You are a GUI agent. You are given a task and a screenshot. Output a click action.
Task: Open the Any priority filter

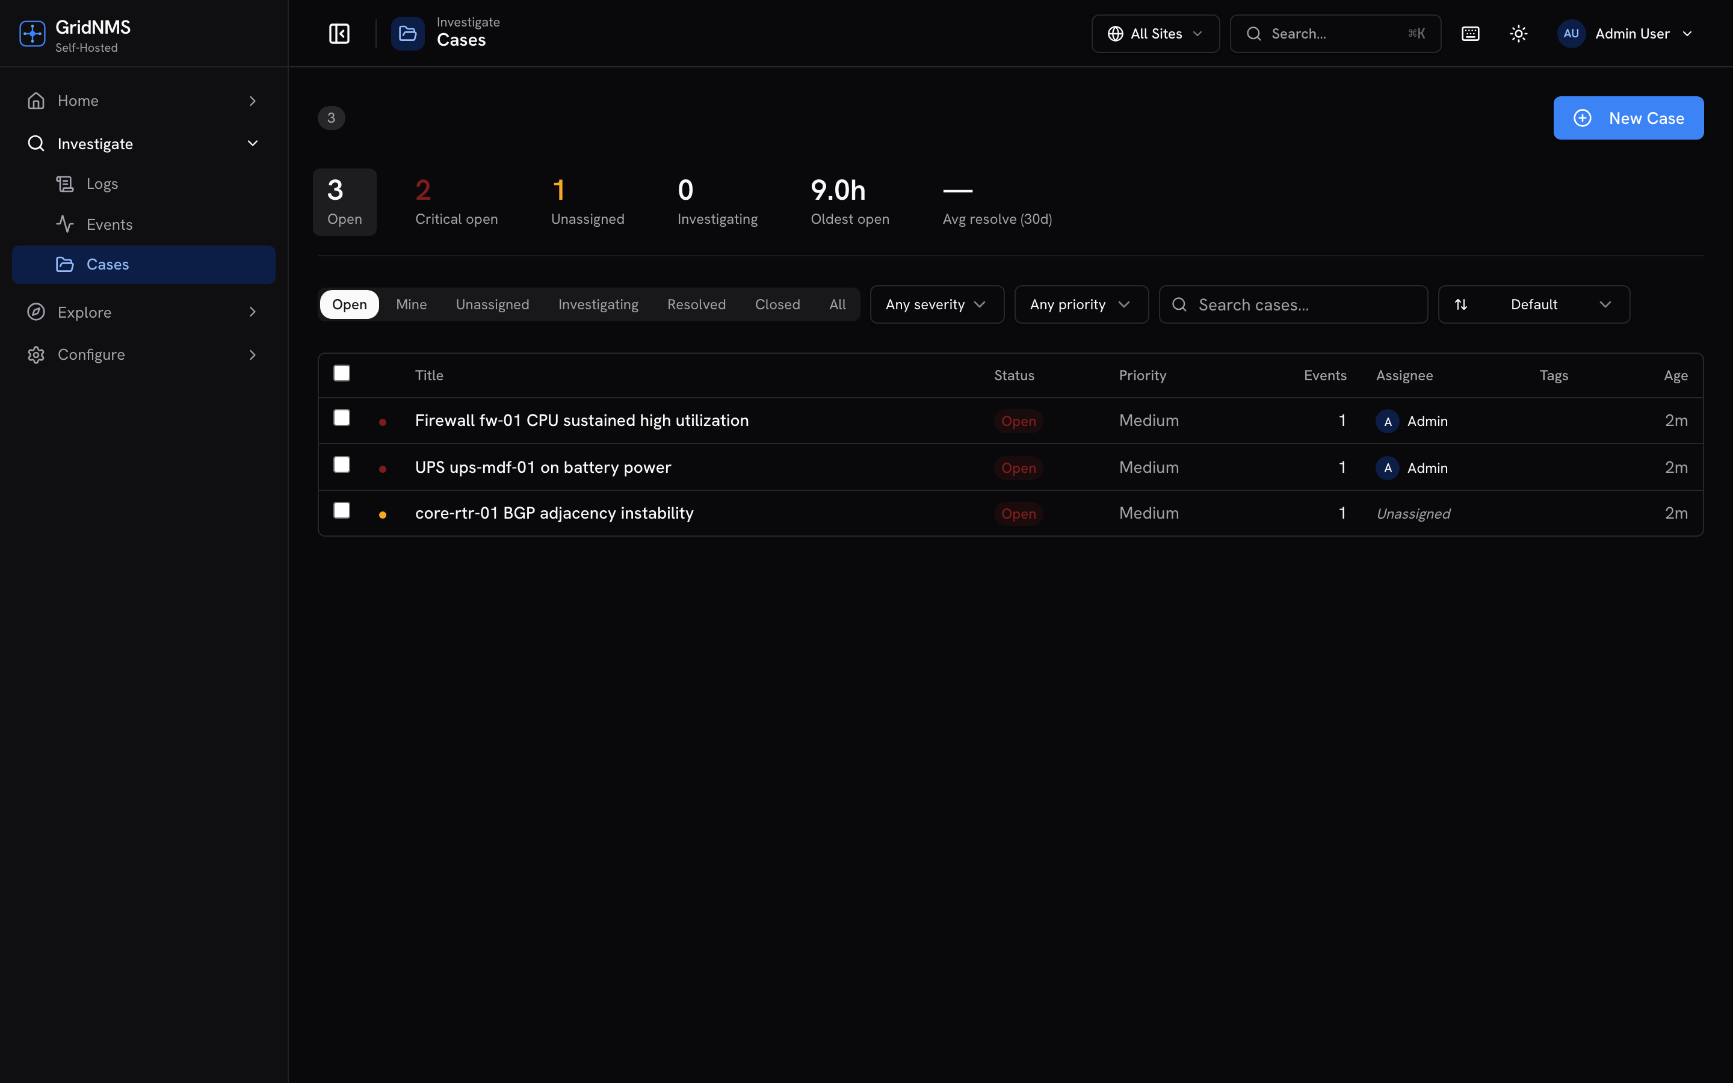click(x=1081, y=304)
